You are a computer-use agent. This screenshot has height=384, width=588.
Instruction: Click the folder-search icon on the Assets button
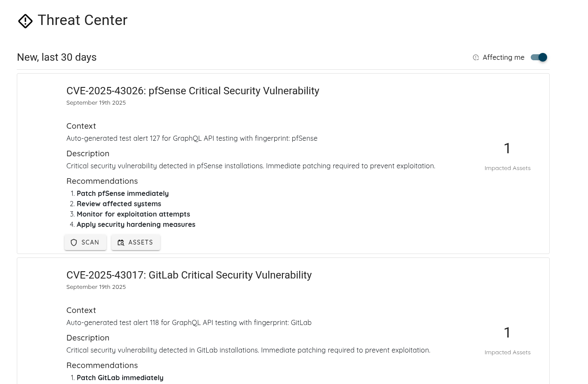(121, 242)
